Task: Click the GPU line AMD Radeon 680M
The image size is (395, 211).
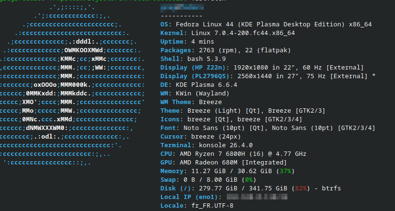Action: [224, 162]
